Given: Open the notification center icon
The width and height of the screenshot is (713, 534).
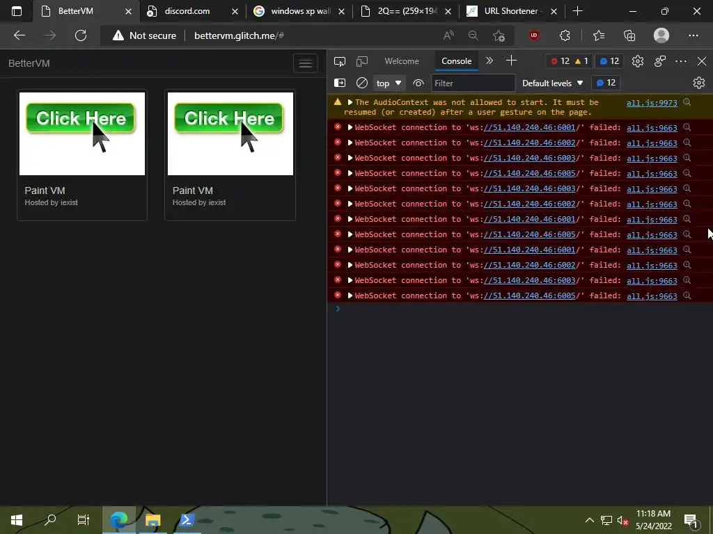Looking at the screenshot, I should 691,520.
